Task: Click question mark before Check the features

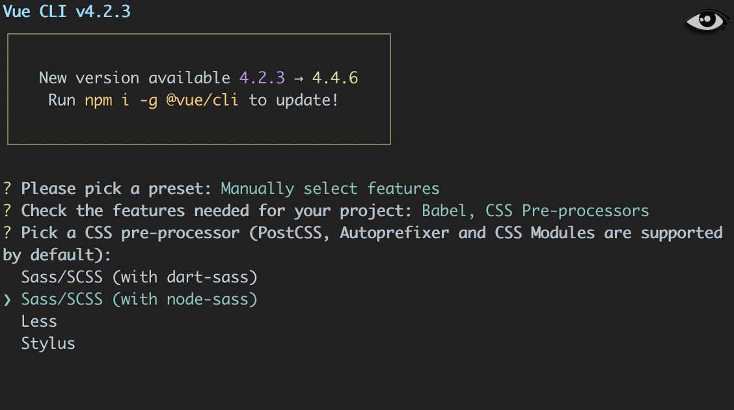Action: pyautogui.click(x=7, y=211)
